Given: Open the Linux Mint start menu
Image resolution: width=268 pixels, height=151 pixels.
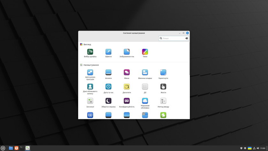Looking at the screenshot, I should [x=3, y=148].
